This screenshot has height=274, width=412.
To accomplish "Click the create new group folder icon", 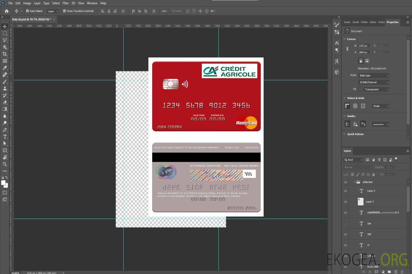I will 389,272.
